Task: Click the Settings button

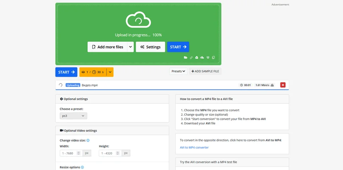Action: 150,47
